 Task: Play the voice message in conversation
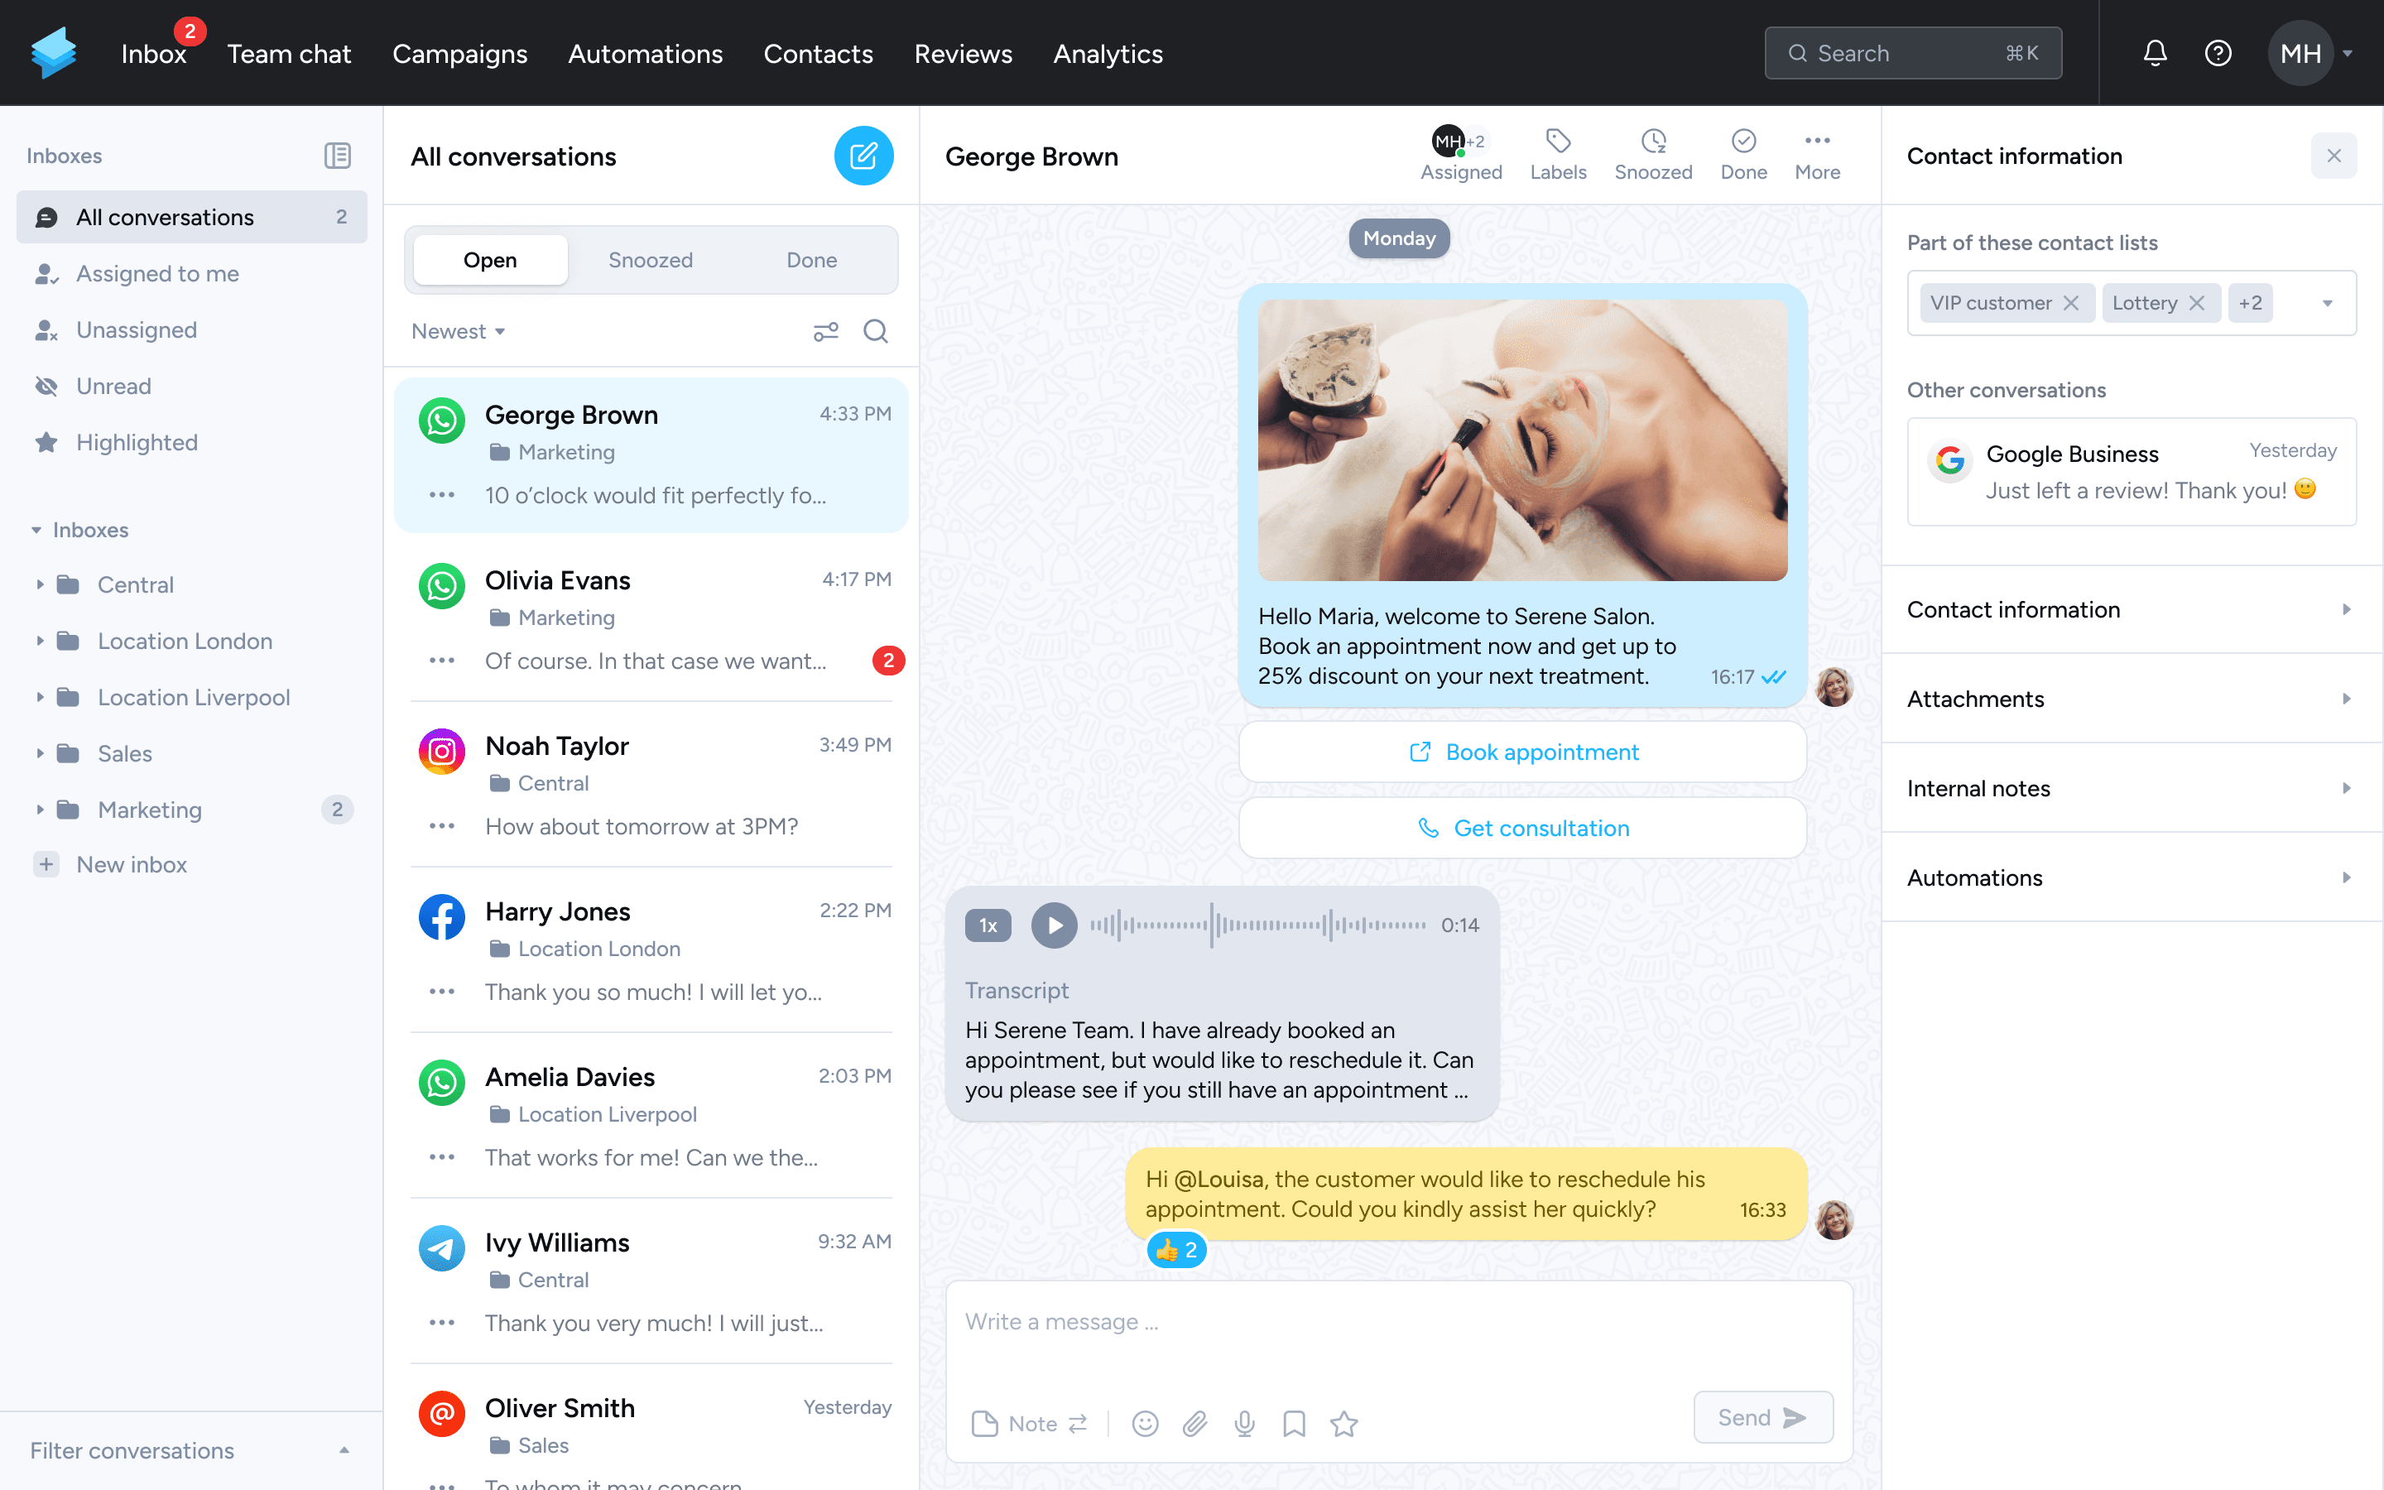tap(1055, 925)
